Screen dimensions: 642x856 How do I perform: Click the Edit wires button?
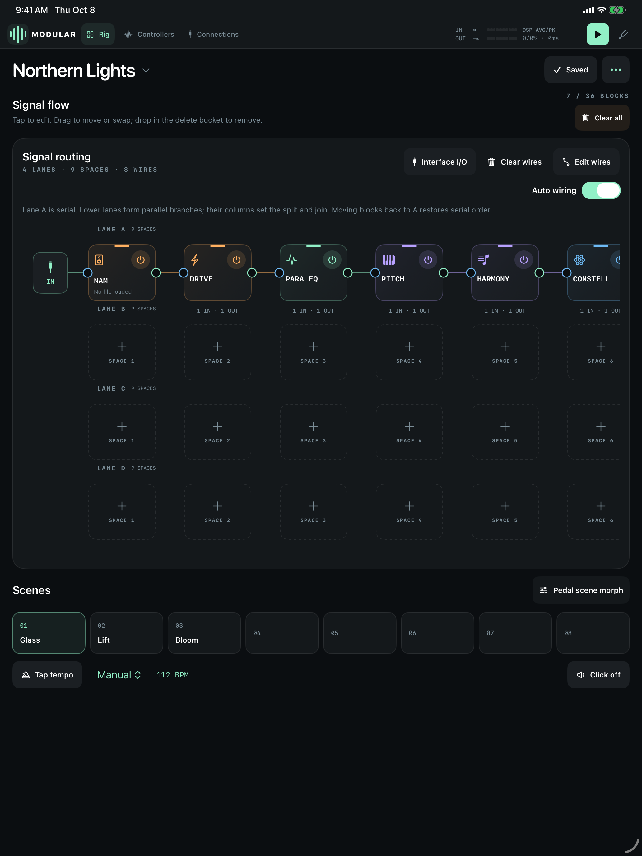[586, 162]
